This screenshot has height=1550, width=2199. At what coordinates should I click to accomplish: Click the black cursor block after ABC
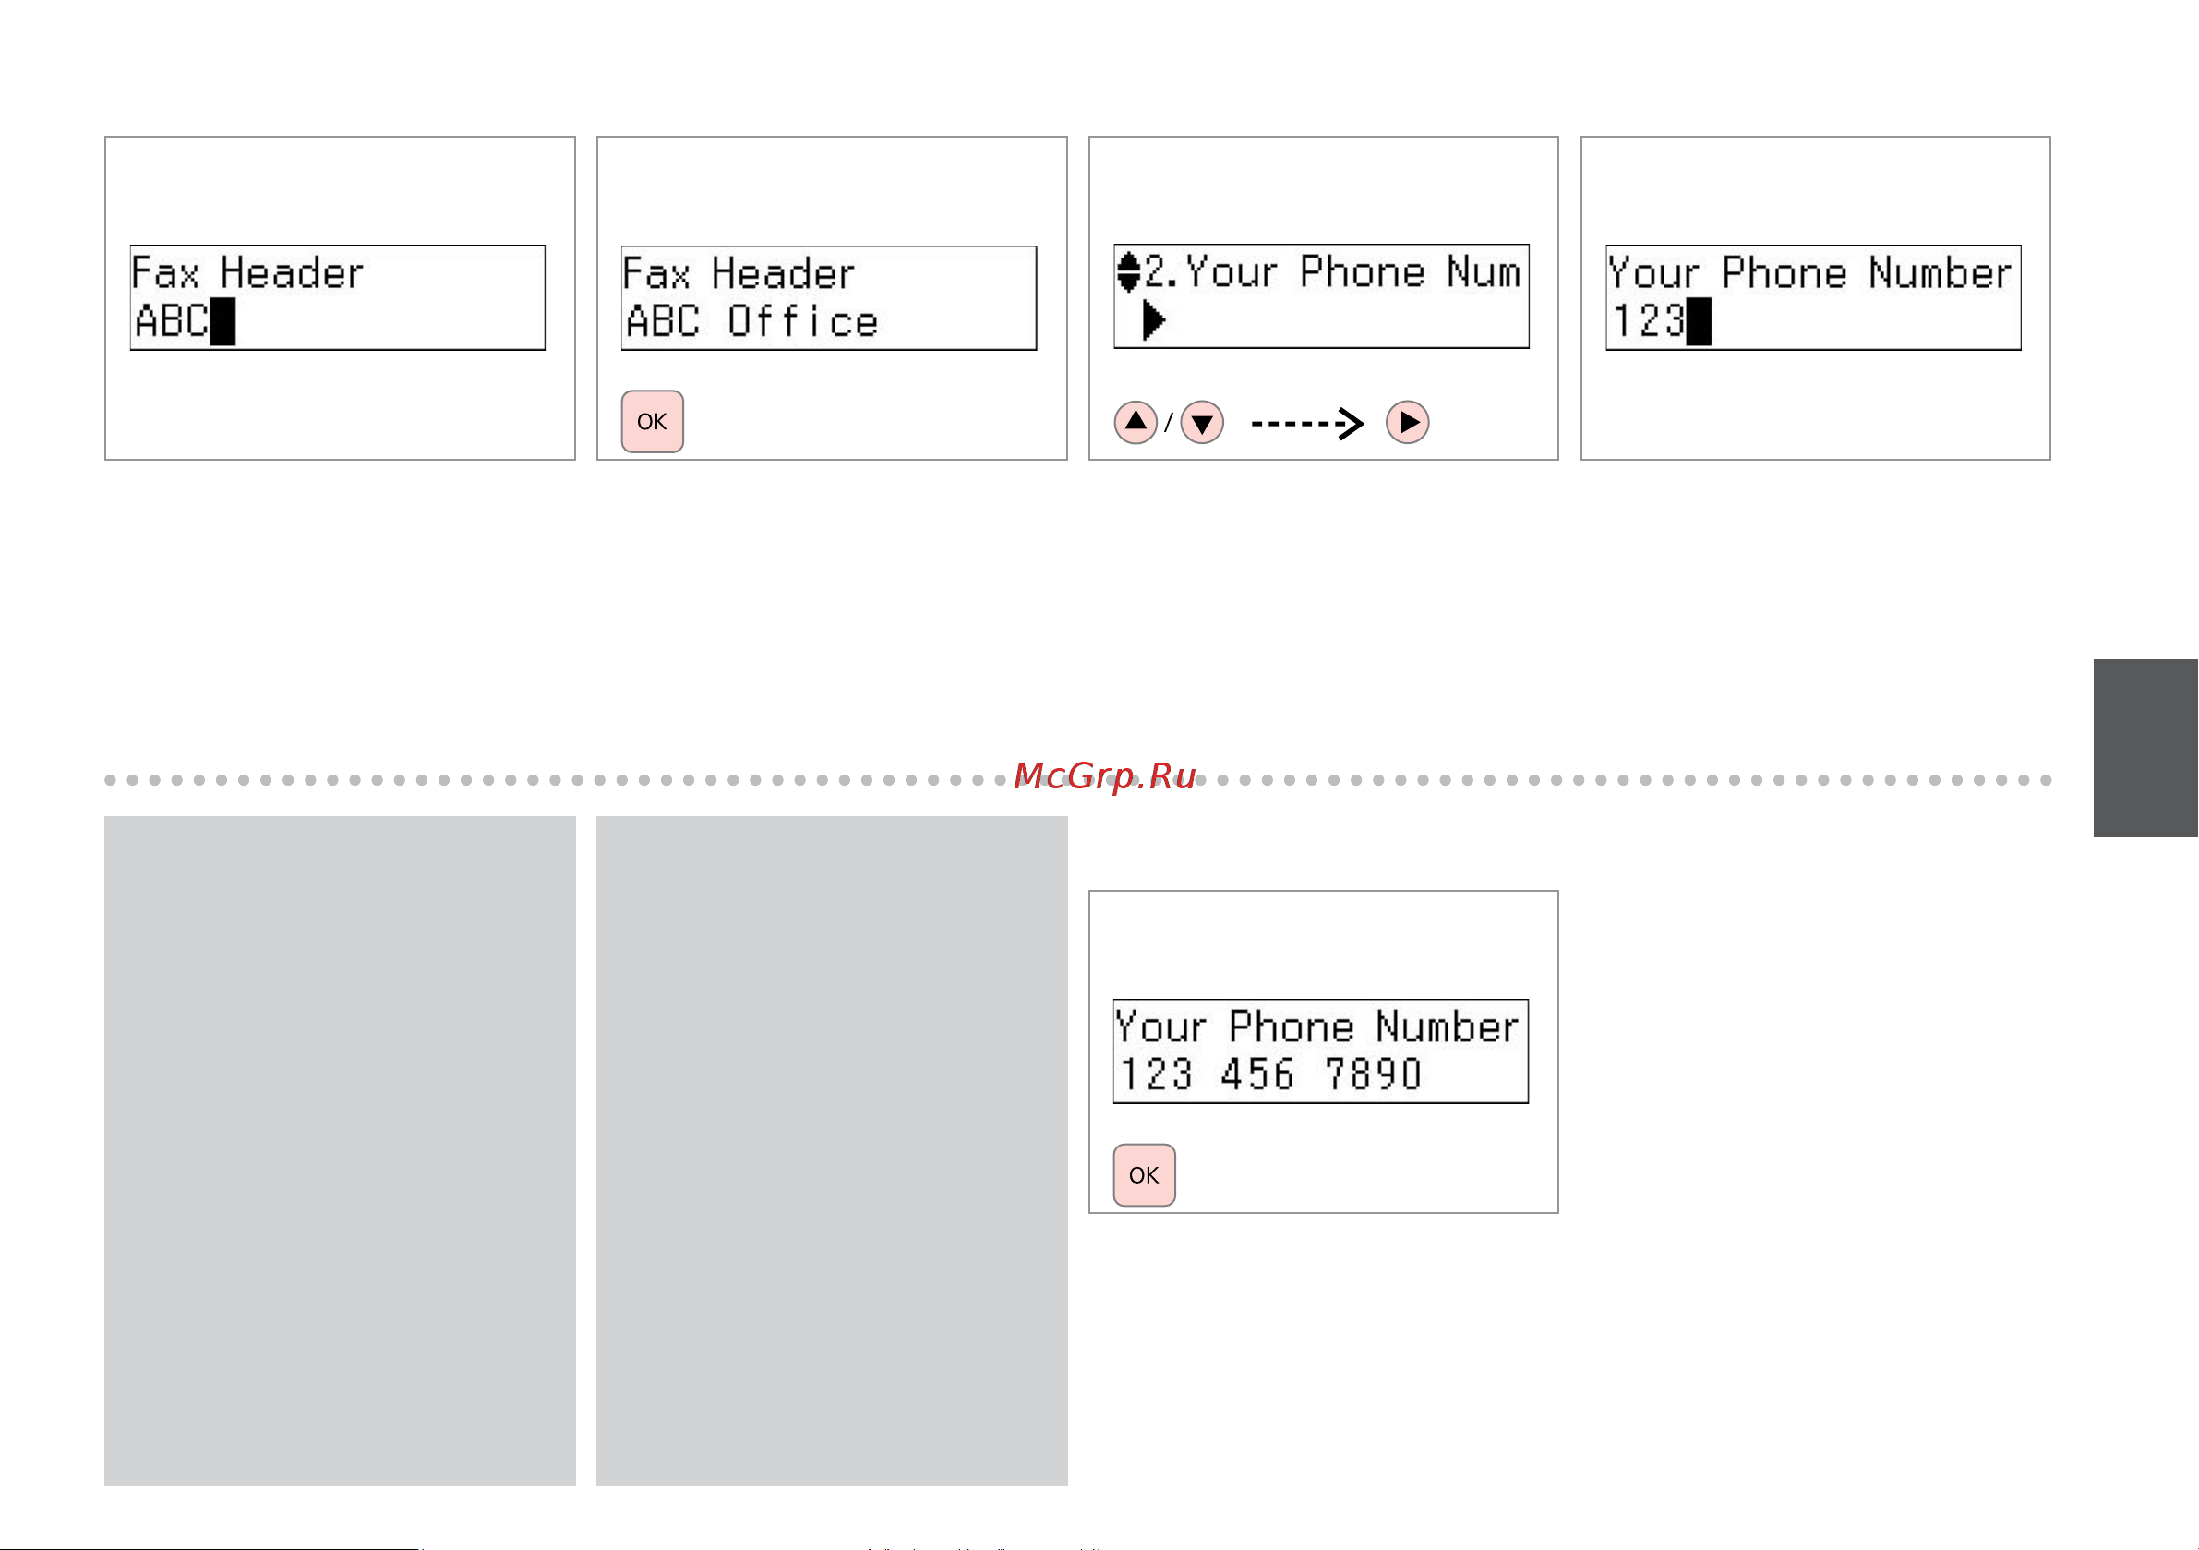point(223,322)
